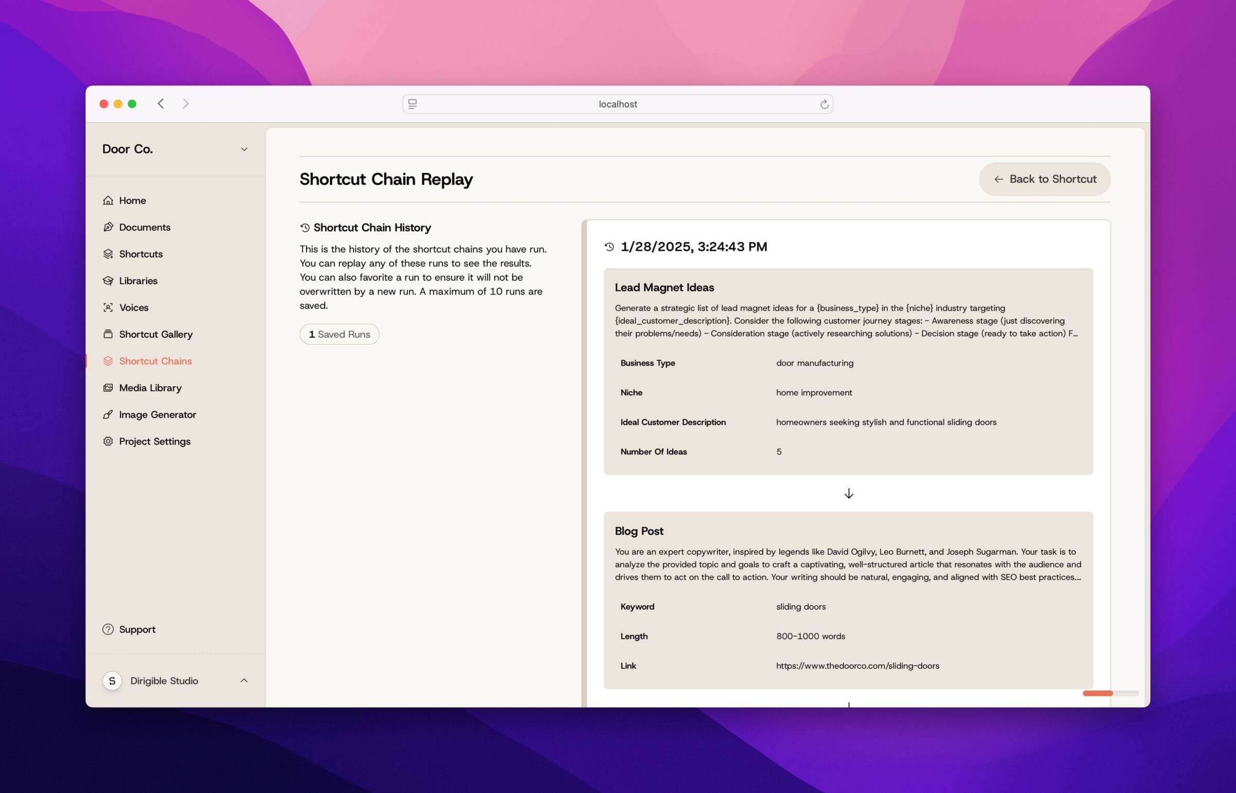Click the Shortcut Chain History heading text
Viewport: 1236px width, 793px height.
click(x=372, y=228)
